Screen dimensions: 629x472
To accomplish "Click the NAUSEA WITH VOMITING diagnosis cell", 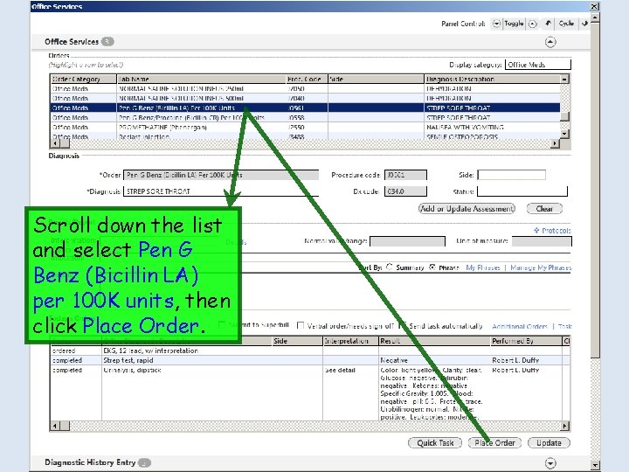I will pyautogui.click(x=492, y=128).
